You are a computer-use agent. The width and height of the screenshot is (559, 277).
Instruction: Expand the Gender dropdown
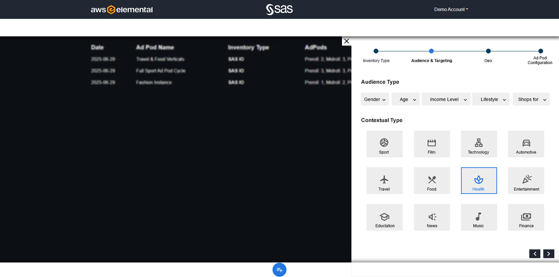pos(375,99)
